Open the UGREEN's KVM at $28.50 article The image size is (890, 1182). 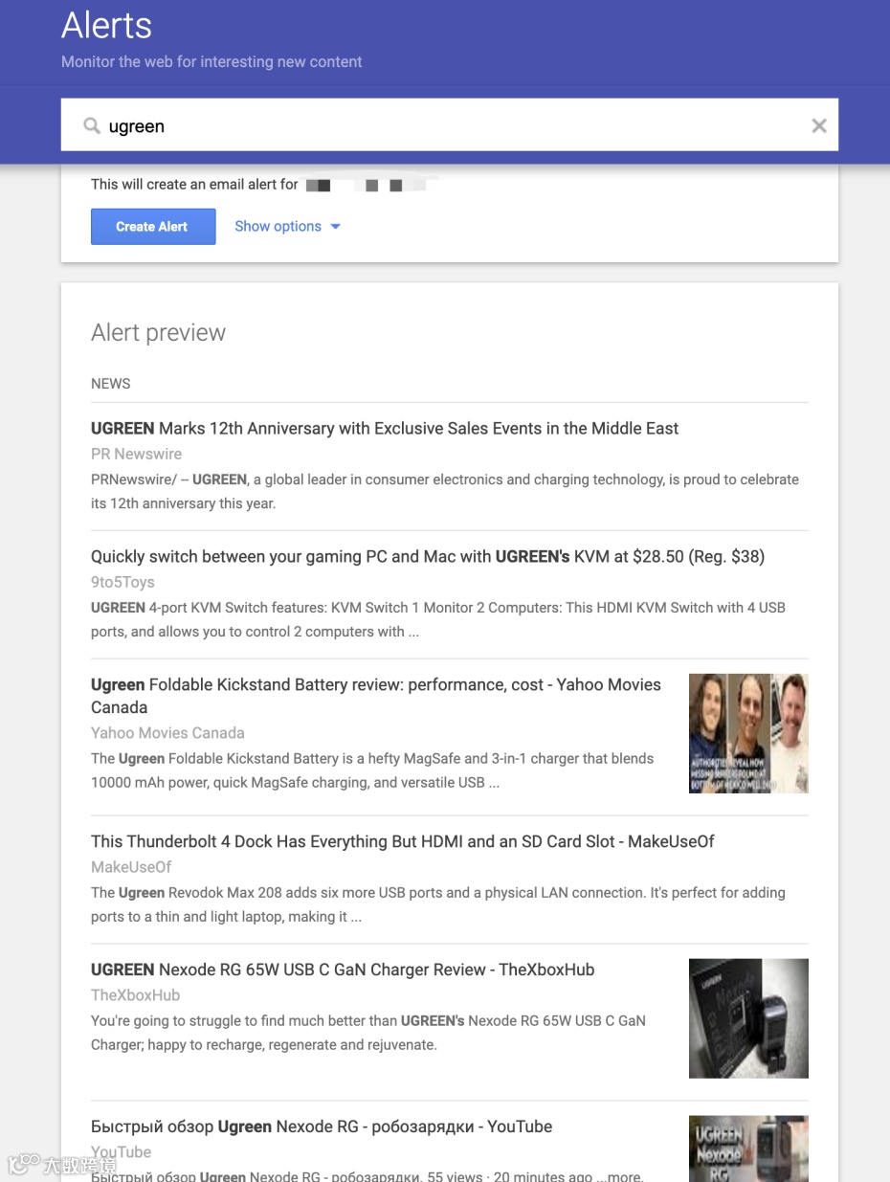pyautogui.click(x=428, y=556)
